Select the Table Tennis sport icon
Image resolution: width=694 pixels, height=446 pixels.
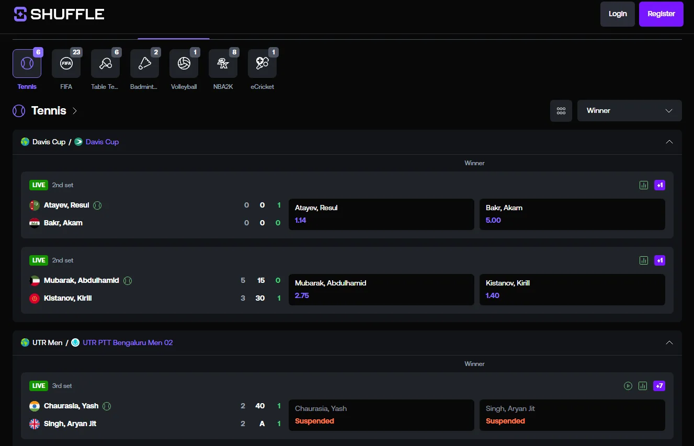click(x=106, y=64)
